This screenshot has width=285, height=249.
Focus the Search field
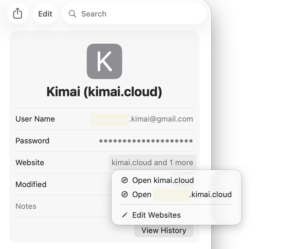pyautogui.click(x=134, y=14)
